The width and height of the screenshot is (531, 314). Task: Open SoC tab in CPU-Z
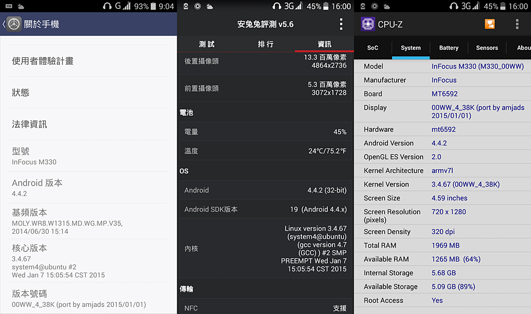pyautogui.click(x=372, y=48)
